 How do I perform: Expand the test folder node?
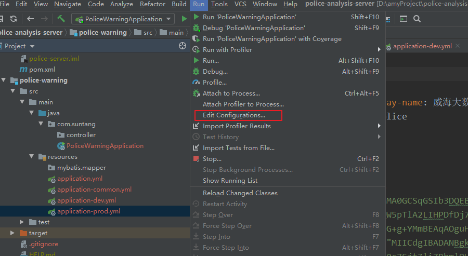(22, 222)
